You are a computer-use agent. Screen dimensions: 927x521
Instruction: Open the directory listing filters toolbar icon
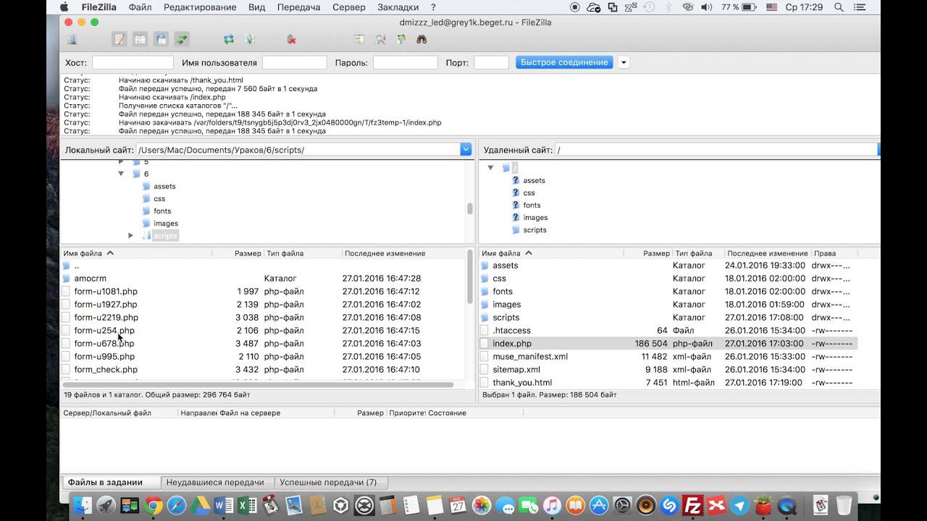[x=358, y=40]
